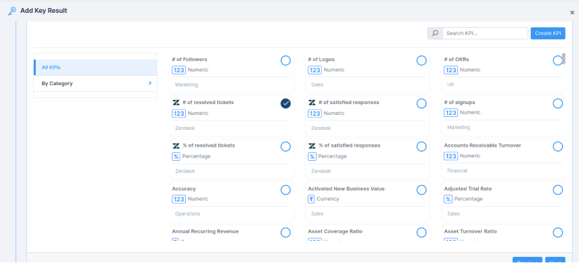Select the % of satisfied responses radio
Viewport: 579px width, 263px height.
tap(421, 147)
